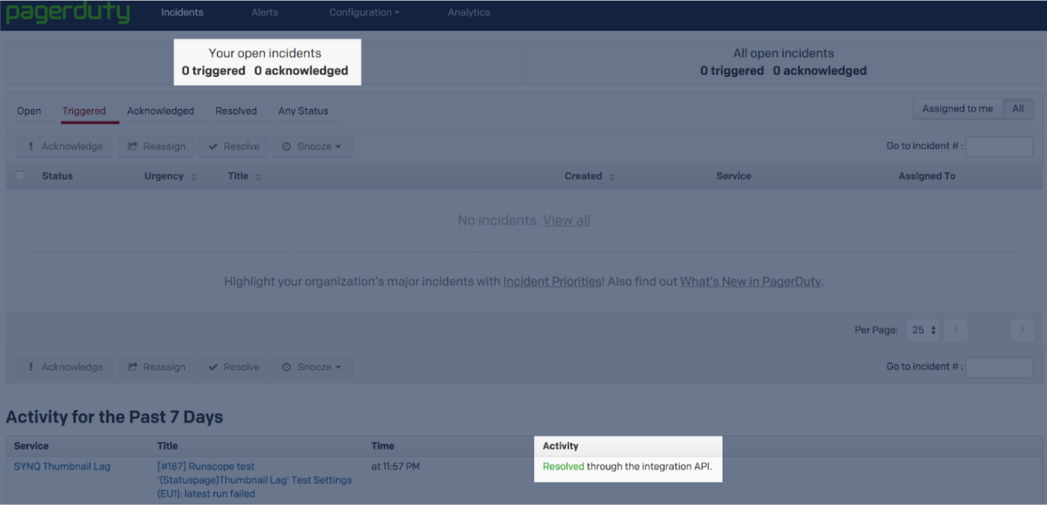Switch to the Acknowledged tab
The image size is (1047, 505).
point(162,111)
